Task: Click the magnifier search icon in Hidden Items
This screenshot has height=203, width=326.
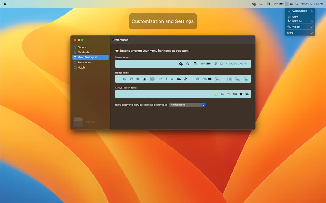Action: (172, 79)
